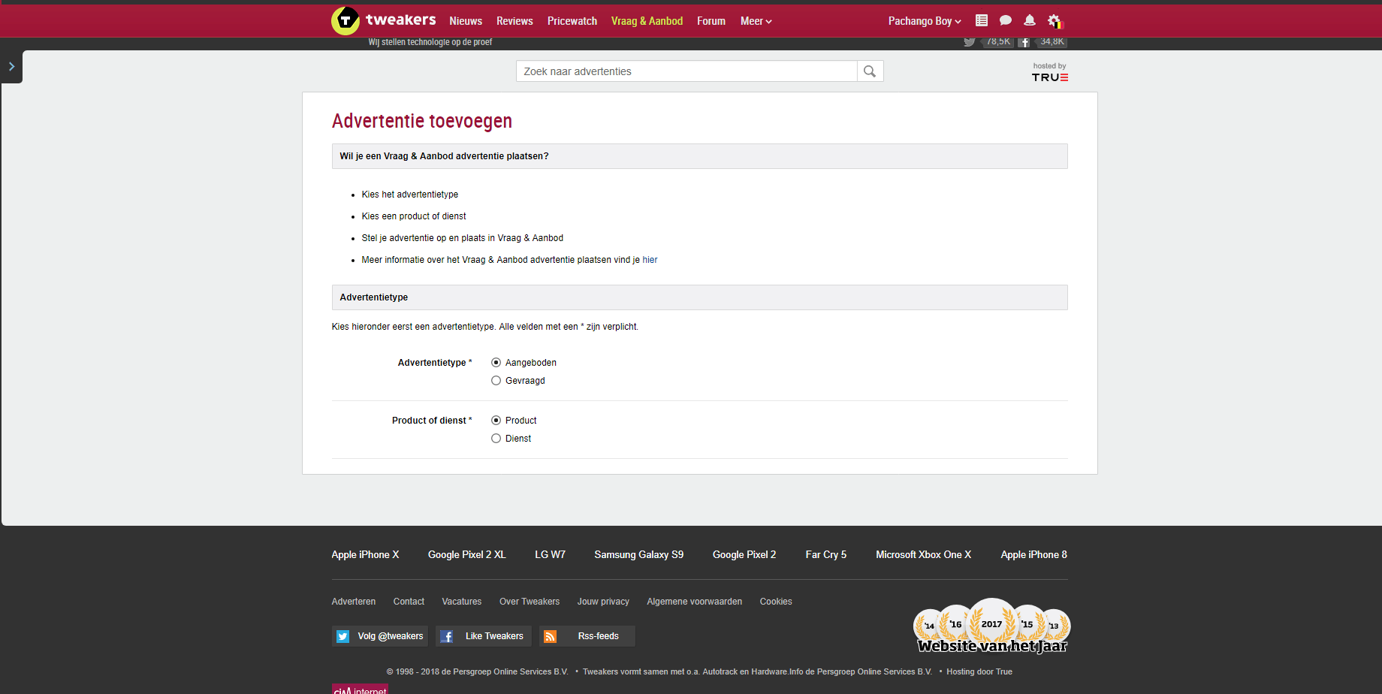The width and height of the screenshot is (1382, 694).
Task: Open Vraag & Aanbod in navigation
Action: 647,21
